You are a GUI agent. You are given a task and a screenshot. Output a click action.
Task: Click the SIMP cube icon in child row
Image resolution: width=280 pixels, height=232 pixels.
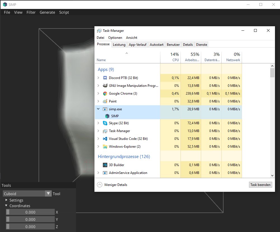pos(107,116)
